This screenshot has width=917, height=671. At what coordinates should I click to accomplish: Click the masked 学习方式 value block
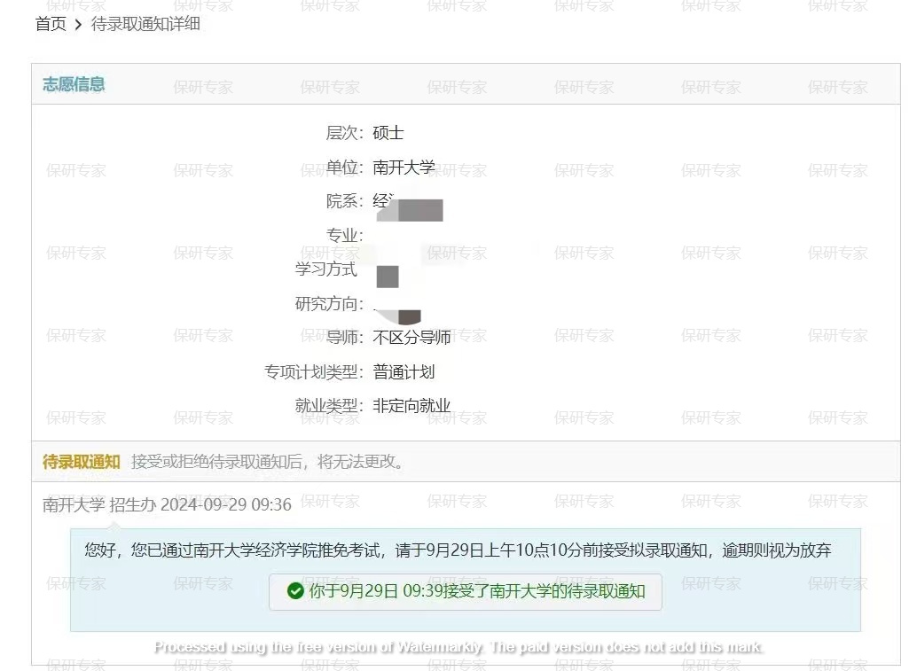pos(388,277)
